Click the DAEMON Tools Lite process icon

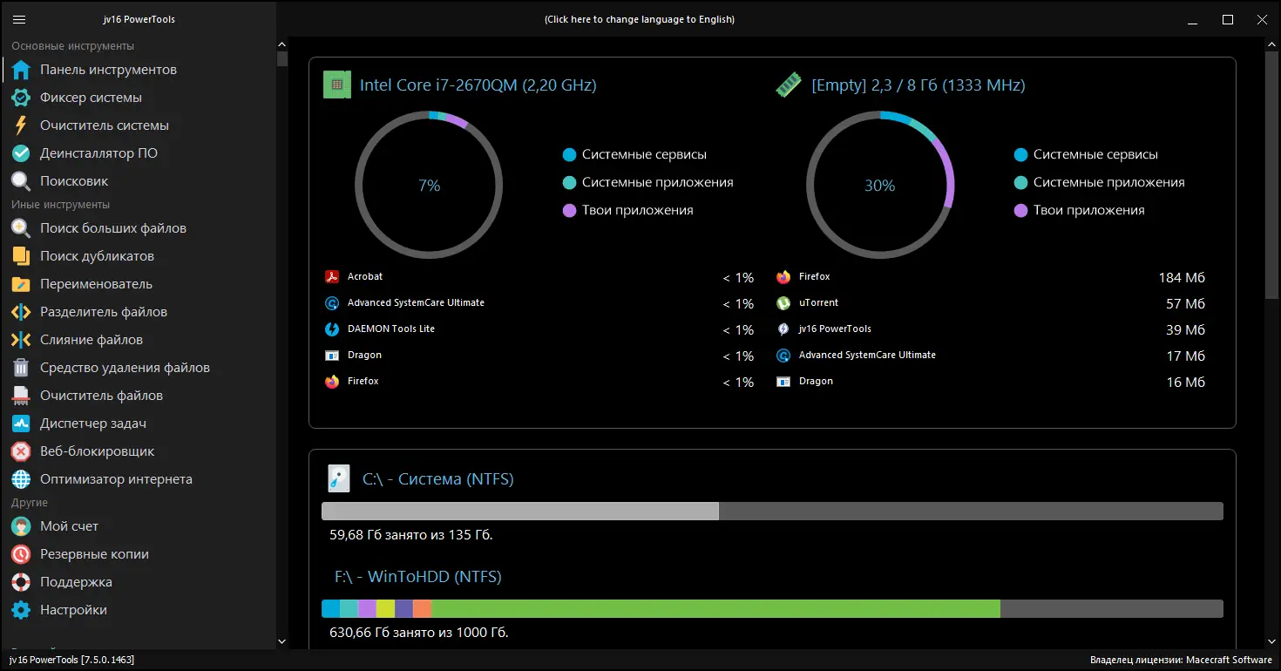[x=332, y=329]
